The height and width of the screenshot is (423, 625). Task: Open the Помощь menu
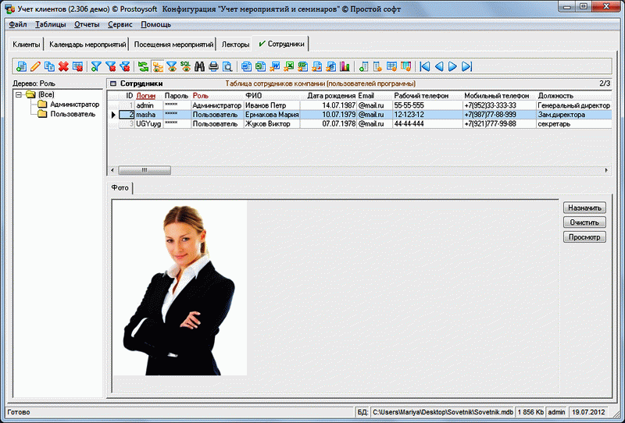(155, 24)
